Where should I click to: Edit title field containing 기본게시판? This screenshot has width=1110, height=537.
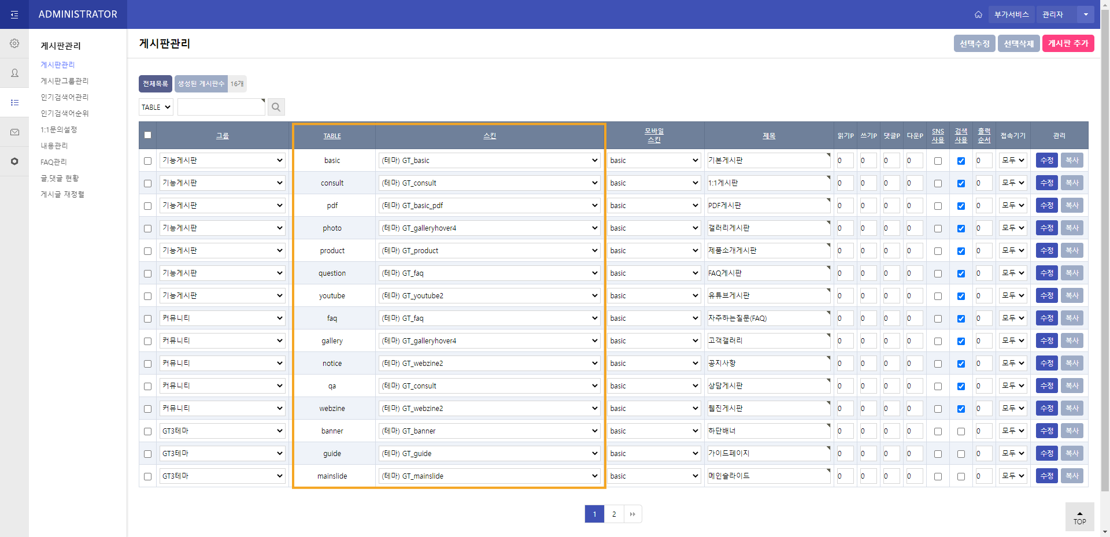tap(769, 160)
